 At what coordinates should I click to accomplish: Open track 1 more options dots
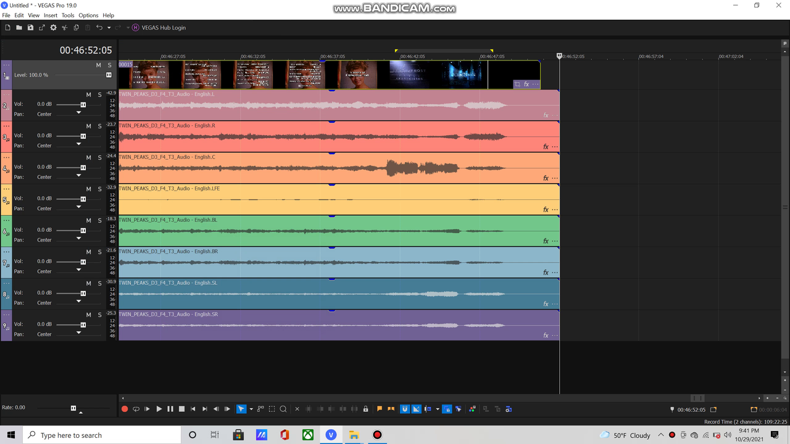[6, 64]
